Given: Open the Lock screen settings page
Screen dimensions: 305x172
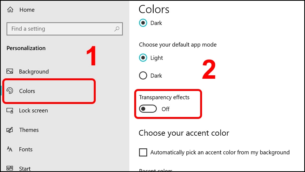Looking at the screenshot, I should click(34, 110).
